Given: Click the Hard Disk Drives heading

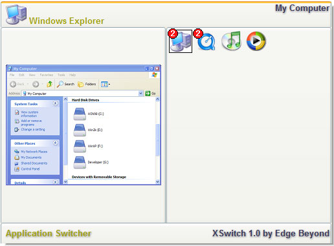Looking at the screenshot, I should 85,100.
